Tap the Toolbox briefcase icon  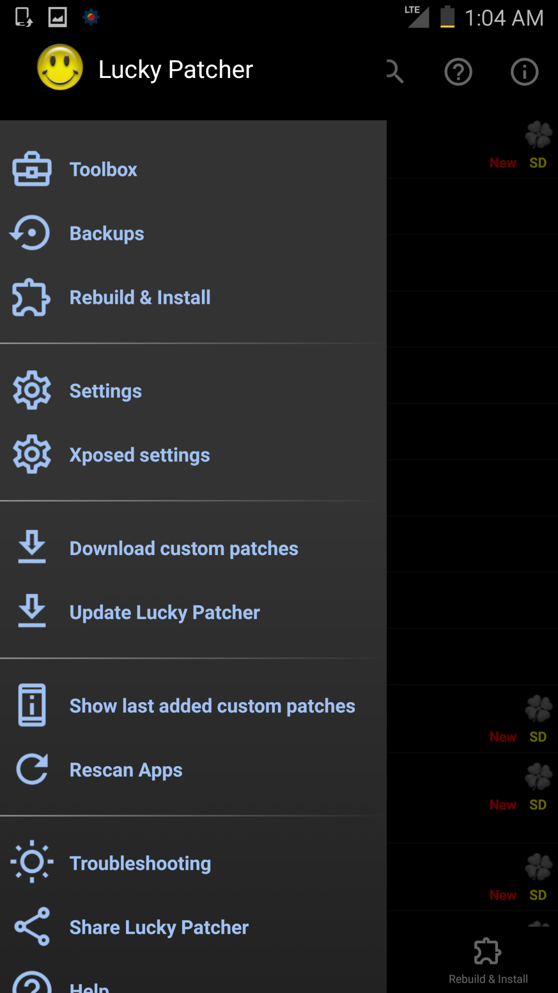32,169
